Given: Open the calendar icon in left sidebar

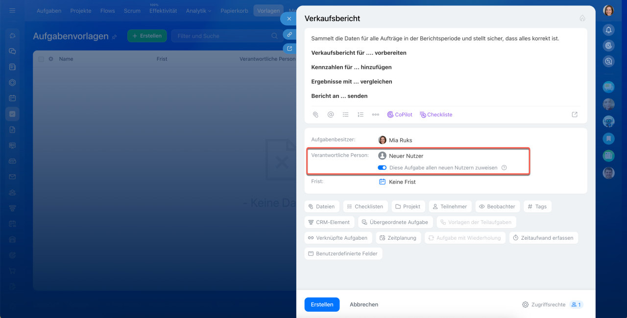Looking at the screenshot, I should [x=12, y=98].
